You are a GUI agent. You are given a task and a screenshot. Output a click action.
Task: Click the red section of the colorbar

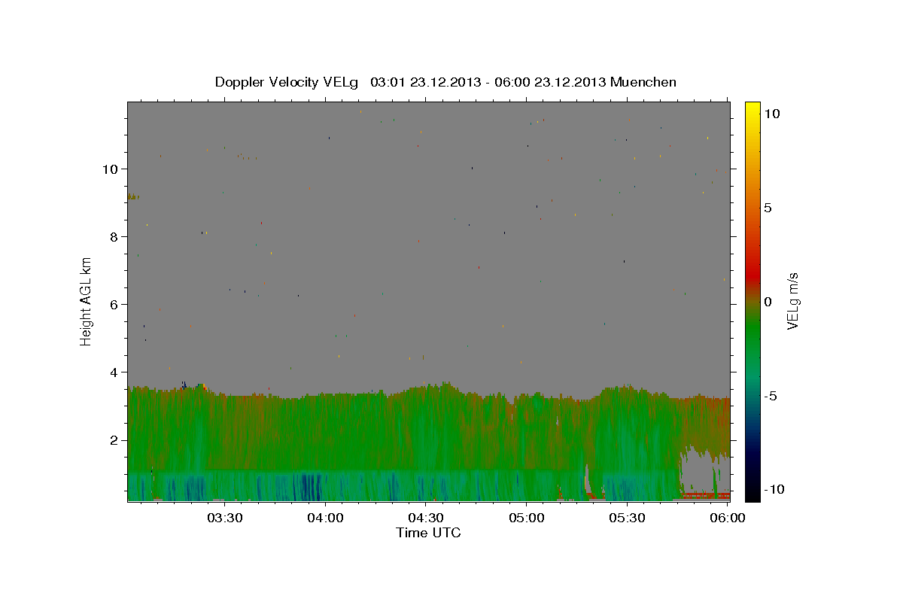(752, 275)
